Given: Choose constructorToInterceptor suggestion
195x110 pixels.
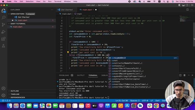Looking at the screenshot, I should click(143, 79).
